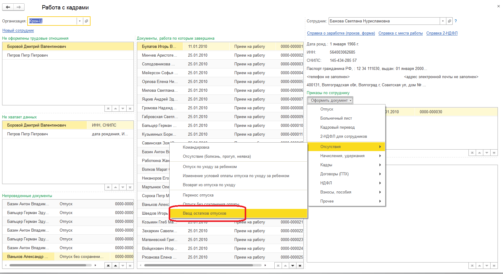
Task: Expand the Сотрудник dropdown list
Action: pyautogui.click(x=443, y=21)
